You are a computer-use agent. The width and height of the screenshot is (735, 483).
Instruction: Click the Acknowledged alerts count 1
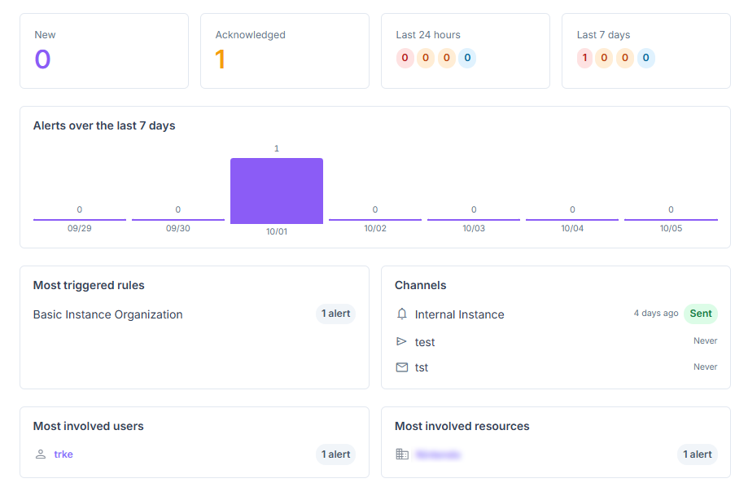click(x=221, y=59)
